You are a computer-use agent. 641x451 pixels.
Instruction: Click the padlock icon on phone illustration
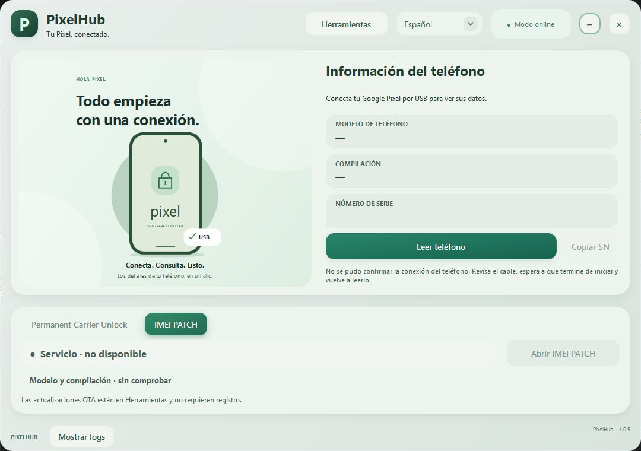pyautogui.click(x=165, y=180)
